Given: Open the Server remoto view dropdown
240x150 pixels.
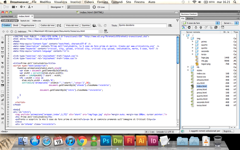Looking at the screenshot, I should pyautogui.click(x=230, y=23).
